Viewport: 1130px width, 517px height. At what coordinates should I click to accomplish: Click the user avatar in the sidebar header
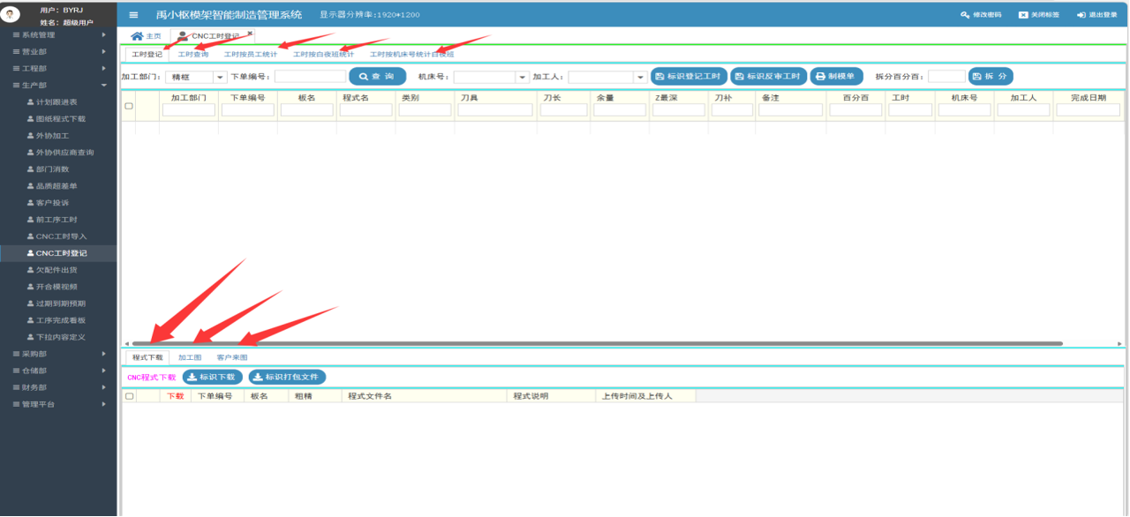point(12,15)
